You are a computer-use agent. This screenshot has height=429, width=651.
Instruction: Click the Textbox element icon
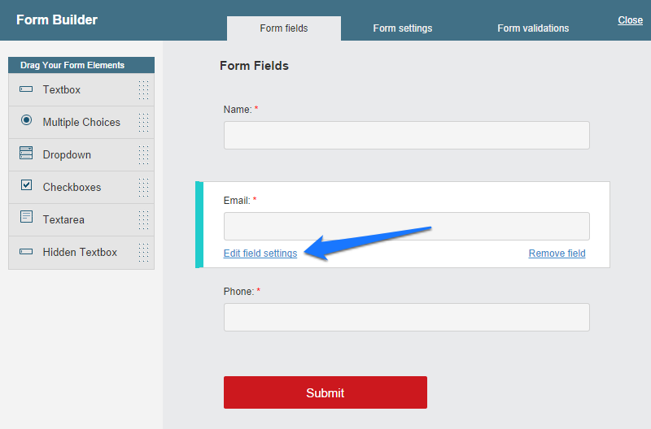26,89
